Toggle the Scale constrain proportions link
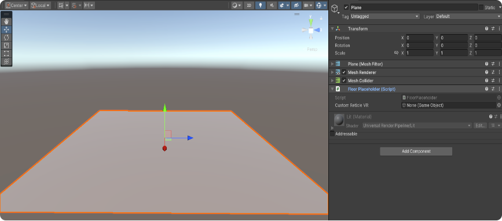The height and width of the screenshot is (221, 502). click(x=396, y=53)
